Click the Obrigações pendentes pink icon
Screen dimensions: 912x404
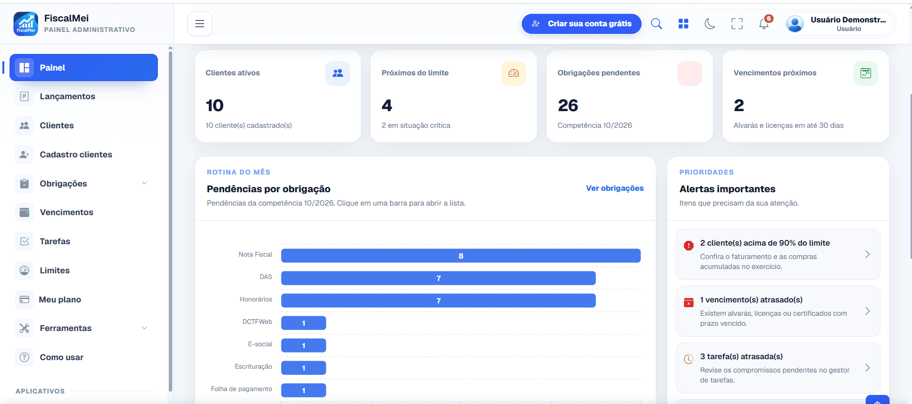point(690,73)
